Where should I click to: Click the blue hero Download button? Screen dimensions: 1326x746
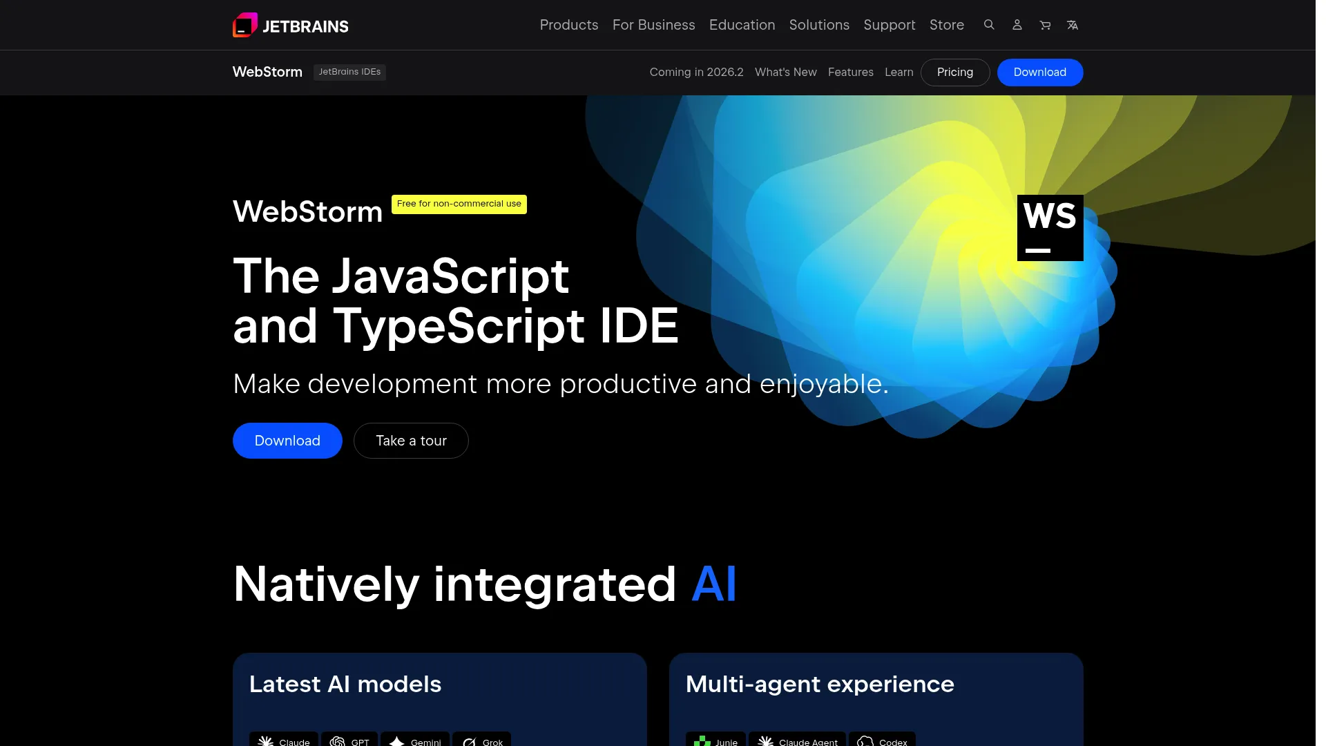pos(287,441)
